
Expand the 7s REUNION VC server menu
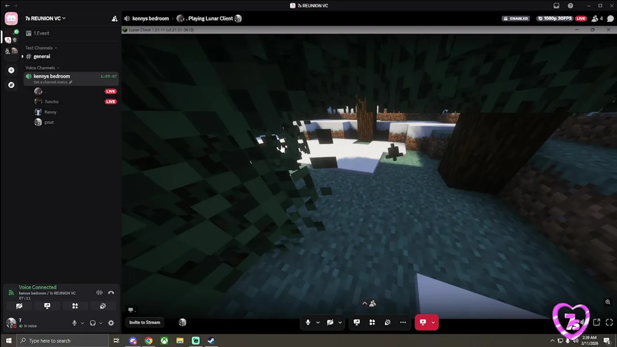tap(46, 18)
